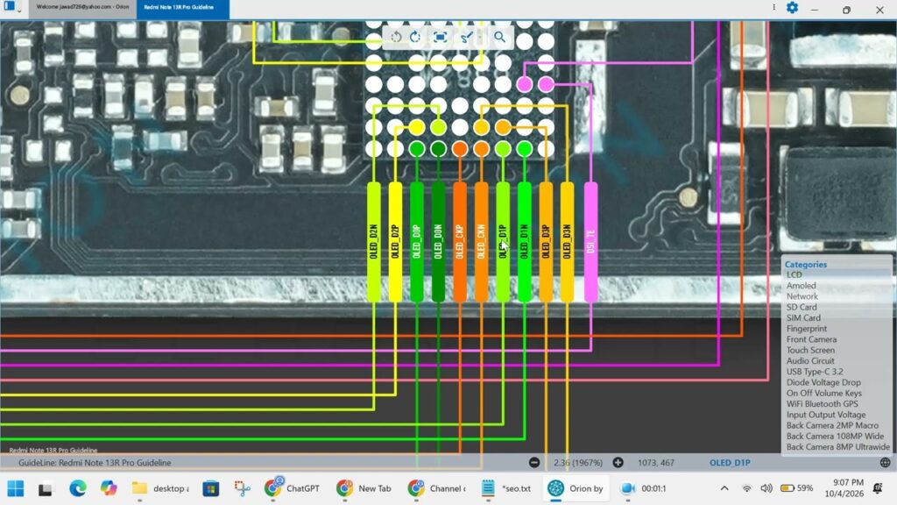The height and width of the screenshot is (505, 897).
Task: Select the Amoled category
Action: [801, 286]
